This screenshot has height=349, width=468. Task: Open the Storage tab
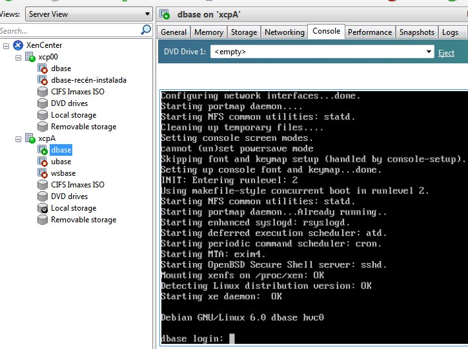[244, 32]
